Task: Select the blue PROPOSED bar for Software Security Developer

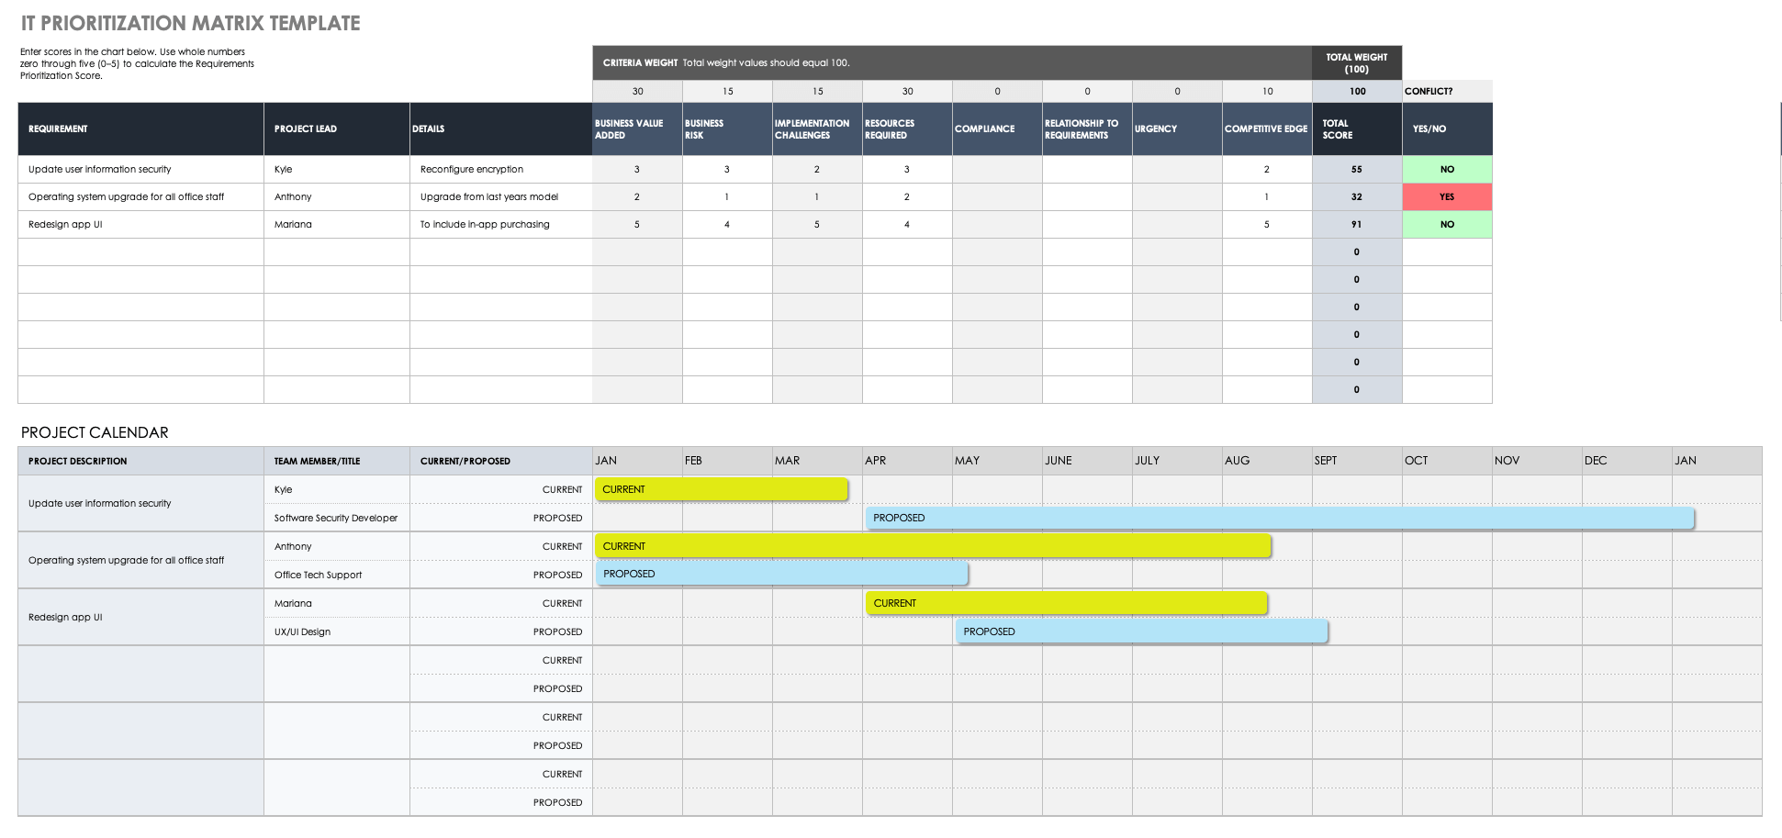Action: 1279,518
